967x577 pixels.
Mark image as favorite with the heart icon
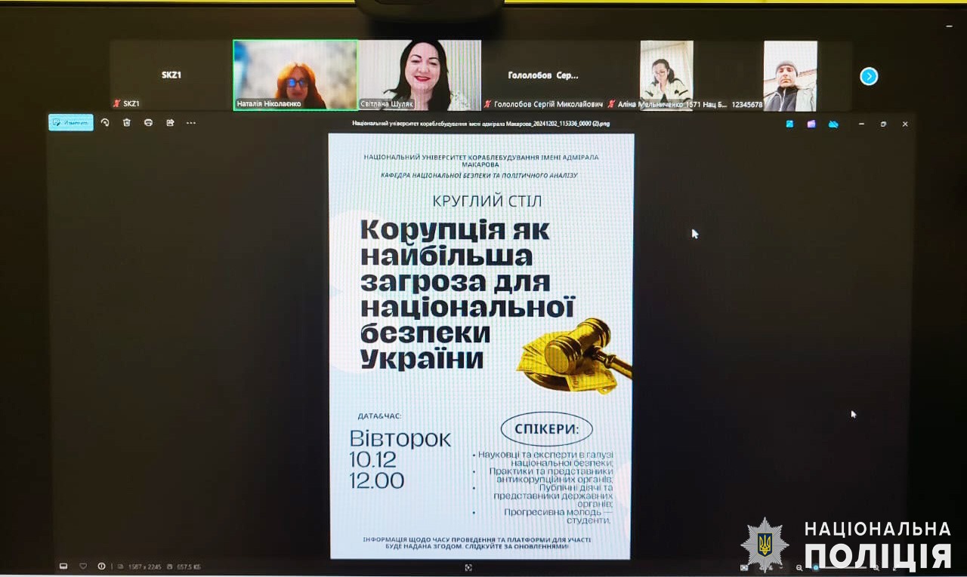[x=83, y=566]
